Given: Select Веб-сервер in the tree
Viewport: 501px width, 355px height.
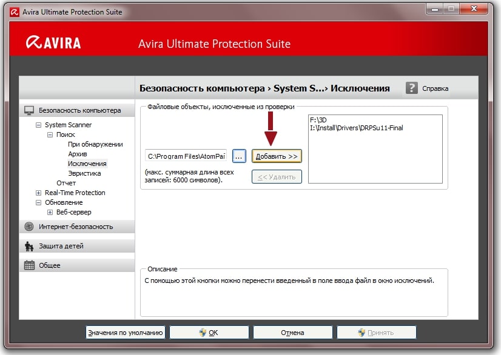Looking at the screenshot, I should coord(74,212).
